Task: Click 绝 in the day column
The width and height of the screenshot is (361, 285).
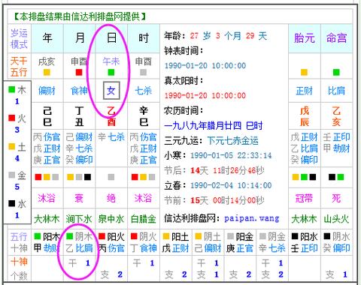Action: 111,198
